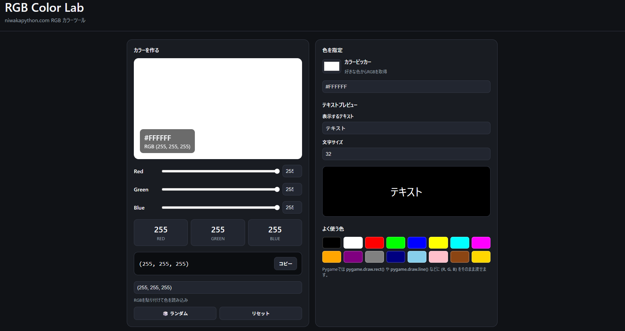Select the navy blue preset color swatch

(396, 257)
